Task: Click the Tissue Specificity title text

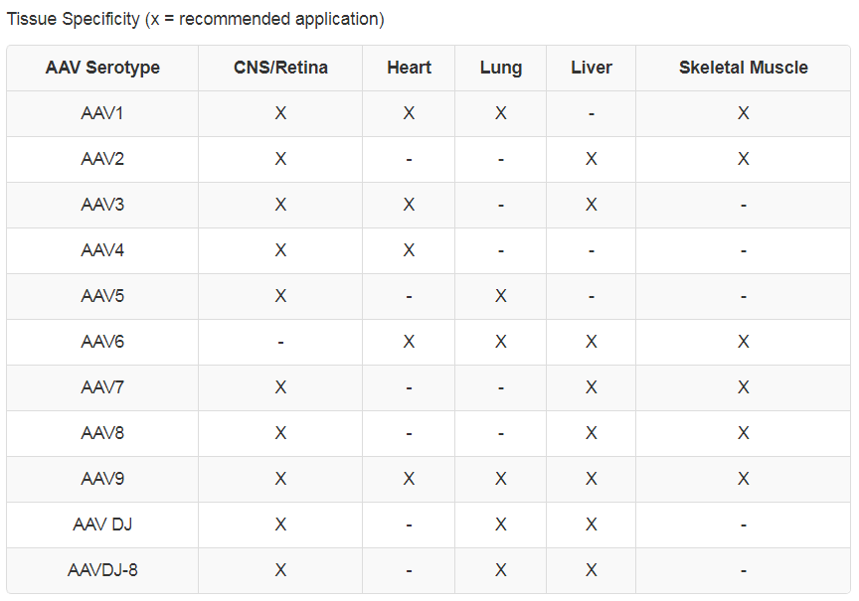Action: [74, 19]
